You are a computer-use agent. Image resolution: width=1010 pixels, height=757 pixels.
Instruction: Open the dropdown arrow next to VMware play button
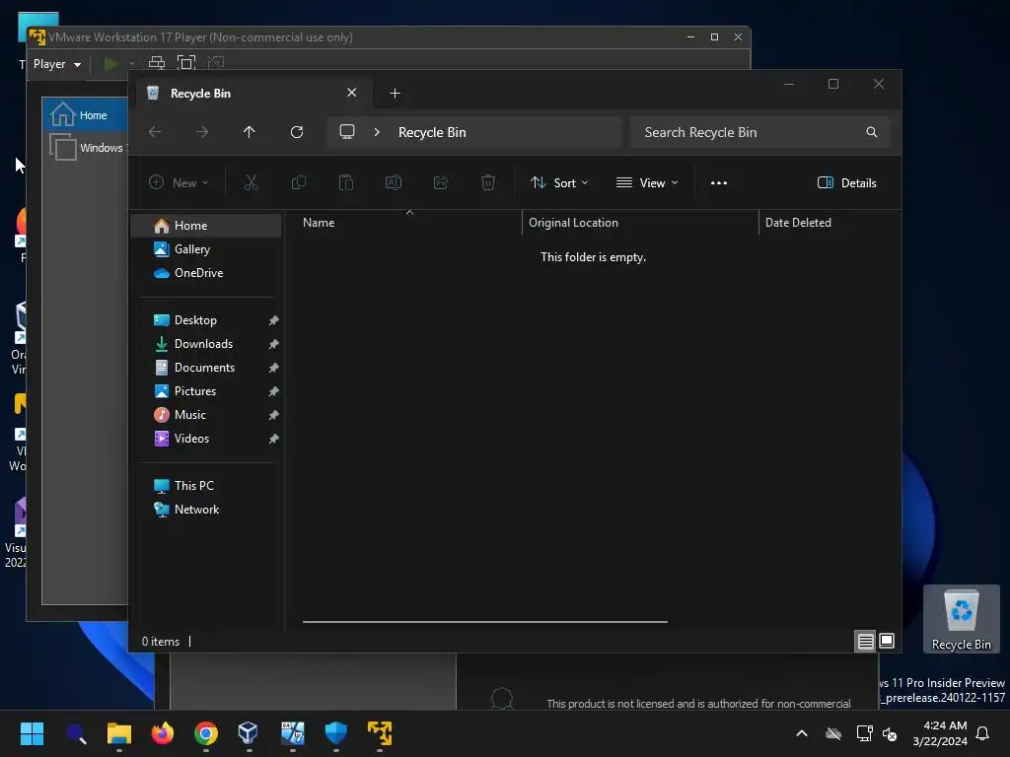click(x=131, y=63)
